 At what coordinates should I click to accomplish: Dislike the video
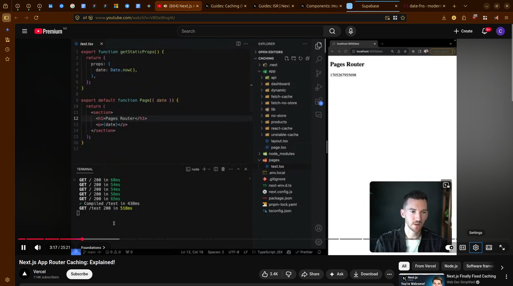[x=288, y=274]
